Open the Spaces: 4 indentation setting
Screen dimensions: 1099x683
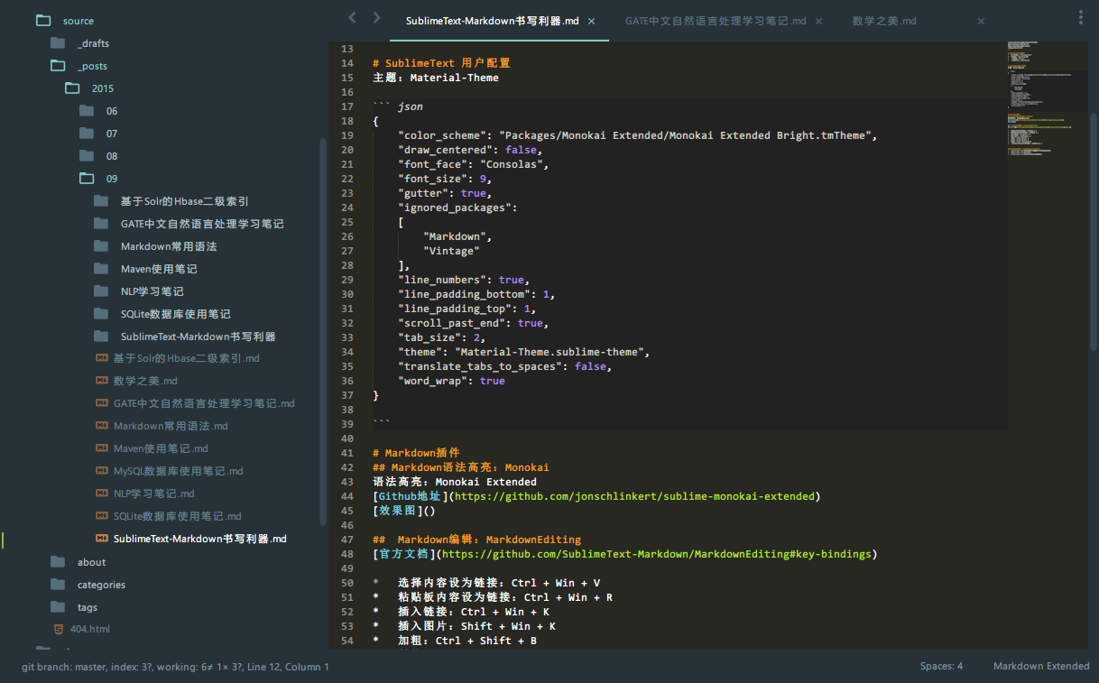[941, 666]
